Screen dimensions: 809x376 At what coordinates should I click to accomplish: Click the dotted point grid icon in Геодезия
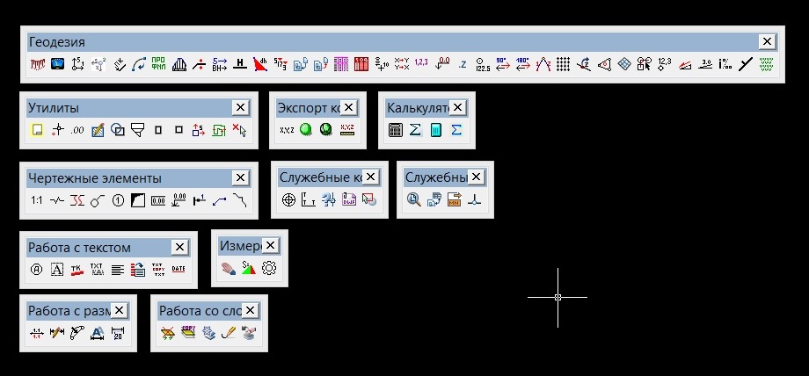pyautogui.click(x=564, y=63)
